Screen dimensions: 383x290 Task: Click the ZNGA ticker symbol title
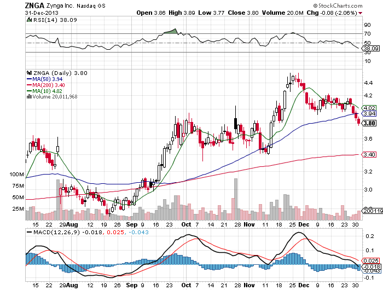34,5
